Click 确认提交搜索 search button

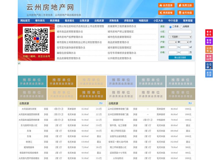[180, 57]
